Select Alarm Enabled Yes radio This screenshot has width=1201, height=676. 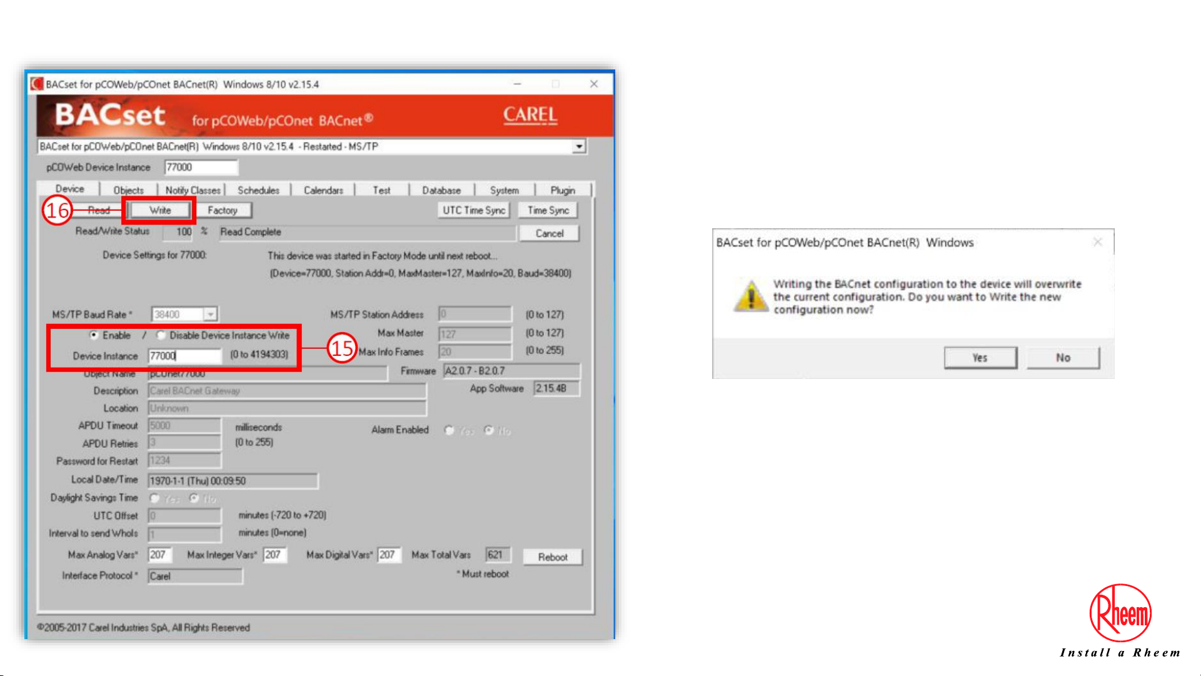(449, 430)
